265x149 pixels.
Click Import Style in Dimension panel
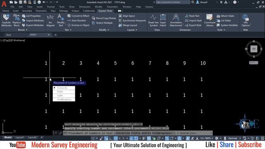click(193, 21)
